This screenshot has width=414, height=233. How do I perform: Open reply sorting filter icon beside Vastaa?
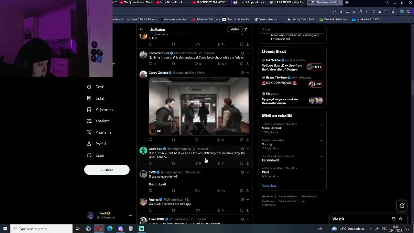(x=246, y=29)
